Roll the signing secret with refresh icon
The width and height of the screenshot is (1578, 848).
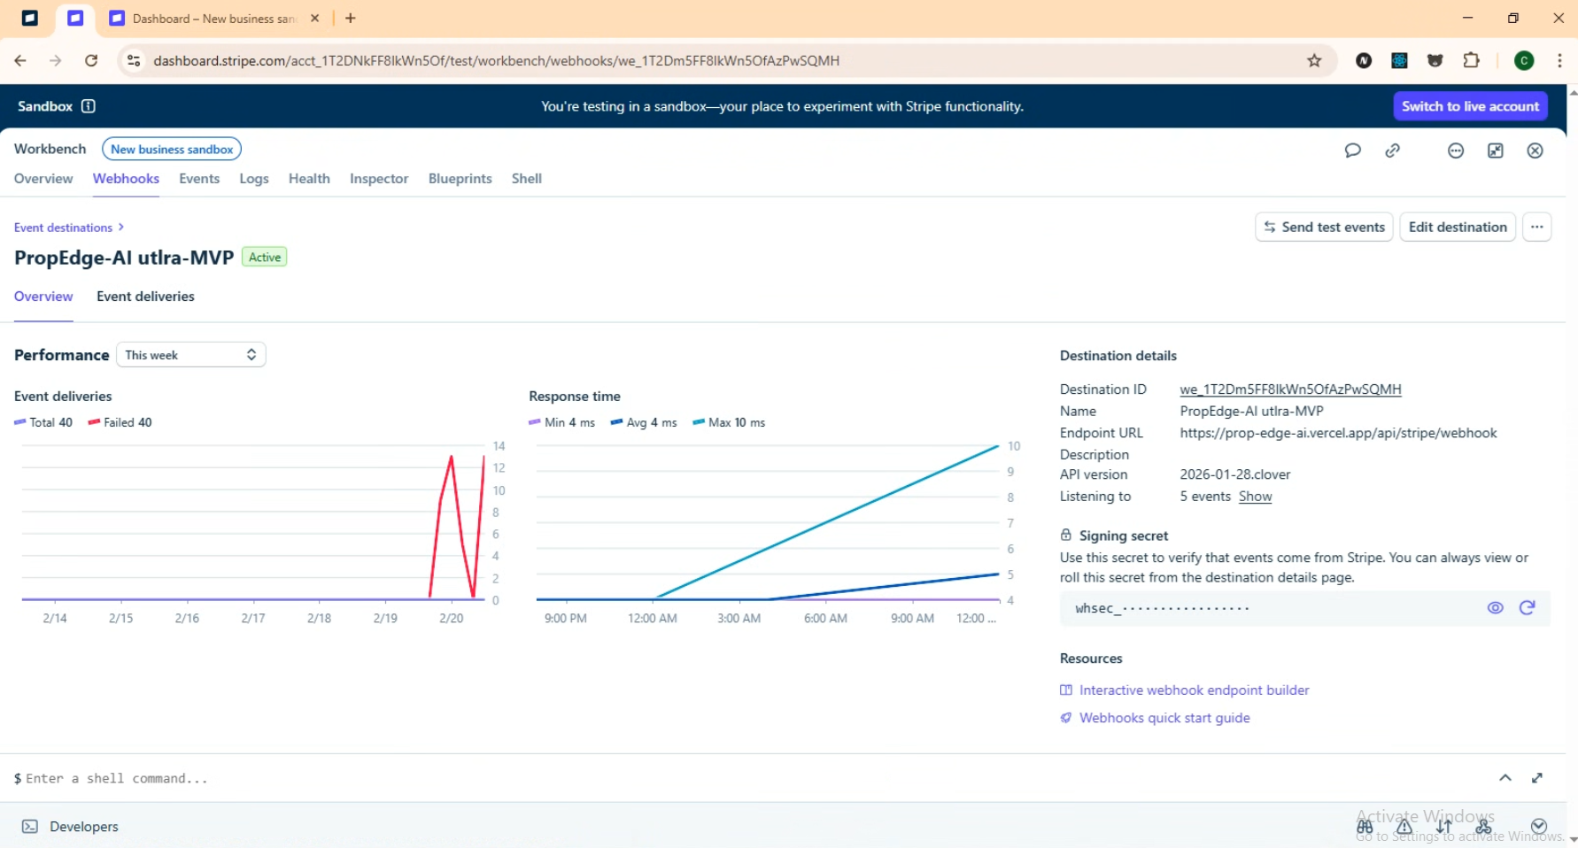1527,607
